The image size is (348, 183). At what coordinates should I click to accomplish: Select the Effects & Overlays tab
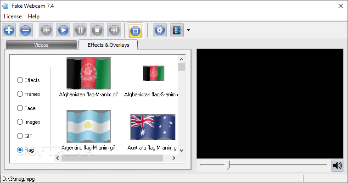pyautogui.click(x=108, y=45)
